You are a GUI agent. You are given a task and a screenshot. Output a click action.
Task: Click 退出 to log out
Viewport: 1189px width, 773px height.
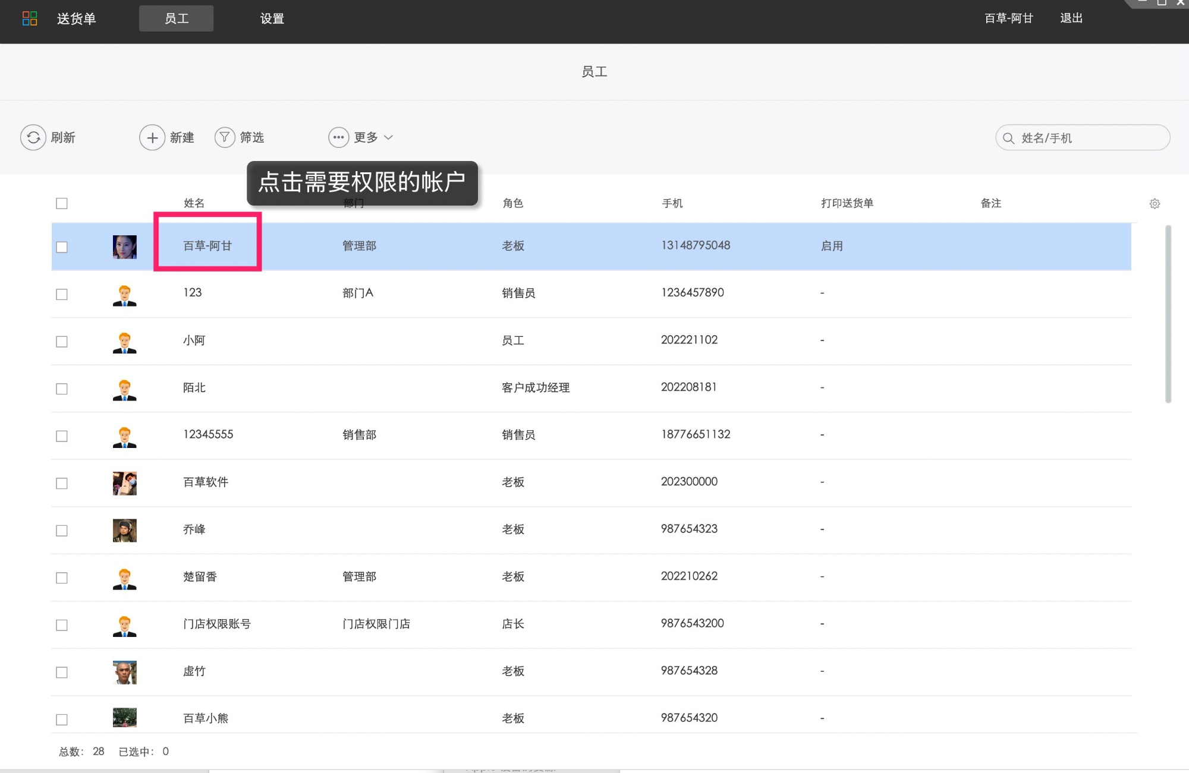pyautogui.click(x=1071, y=18)
